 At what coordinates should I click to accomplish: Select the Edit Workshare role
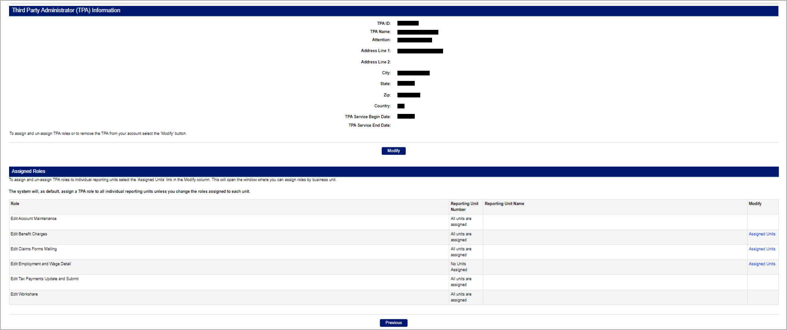click(x=24, y=294)
